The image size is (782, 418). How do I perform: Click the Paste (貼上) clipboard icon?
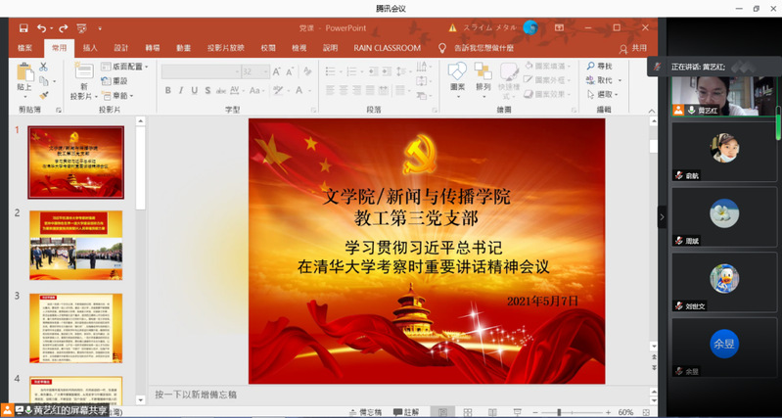click(x=24, y=71)
